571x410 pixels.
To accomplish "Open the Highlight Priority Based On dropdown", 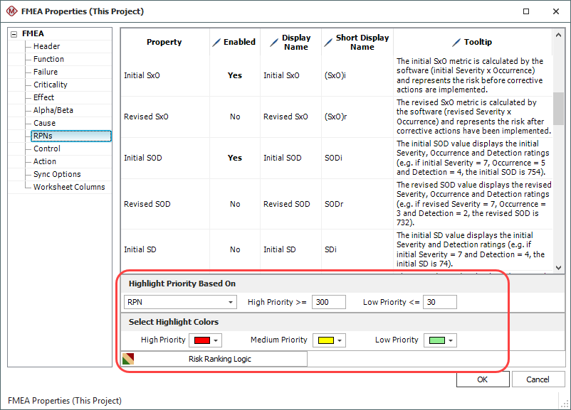I will tap(180, 303).
